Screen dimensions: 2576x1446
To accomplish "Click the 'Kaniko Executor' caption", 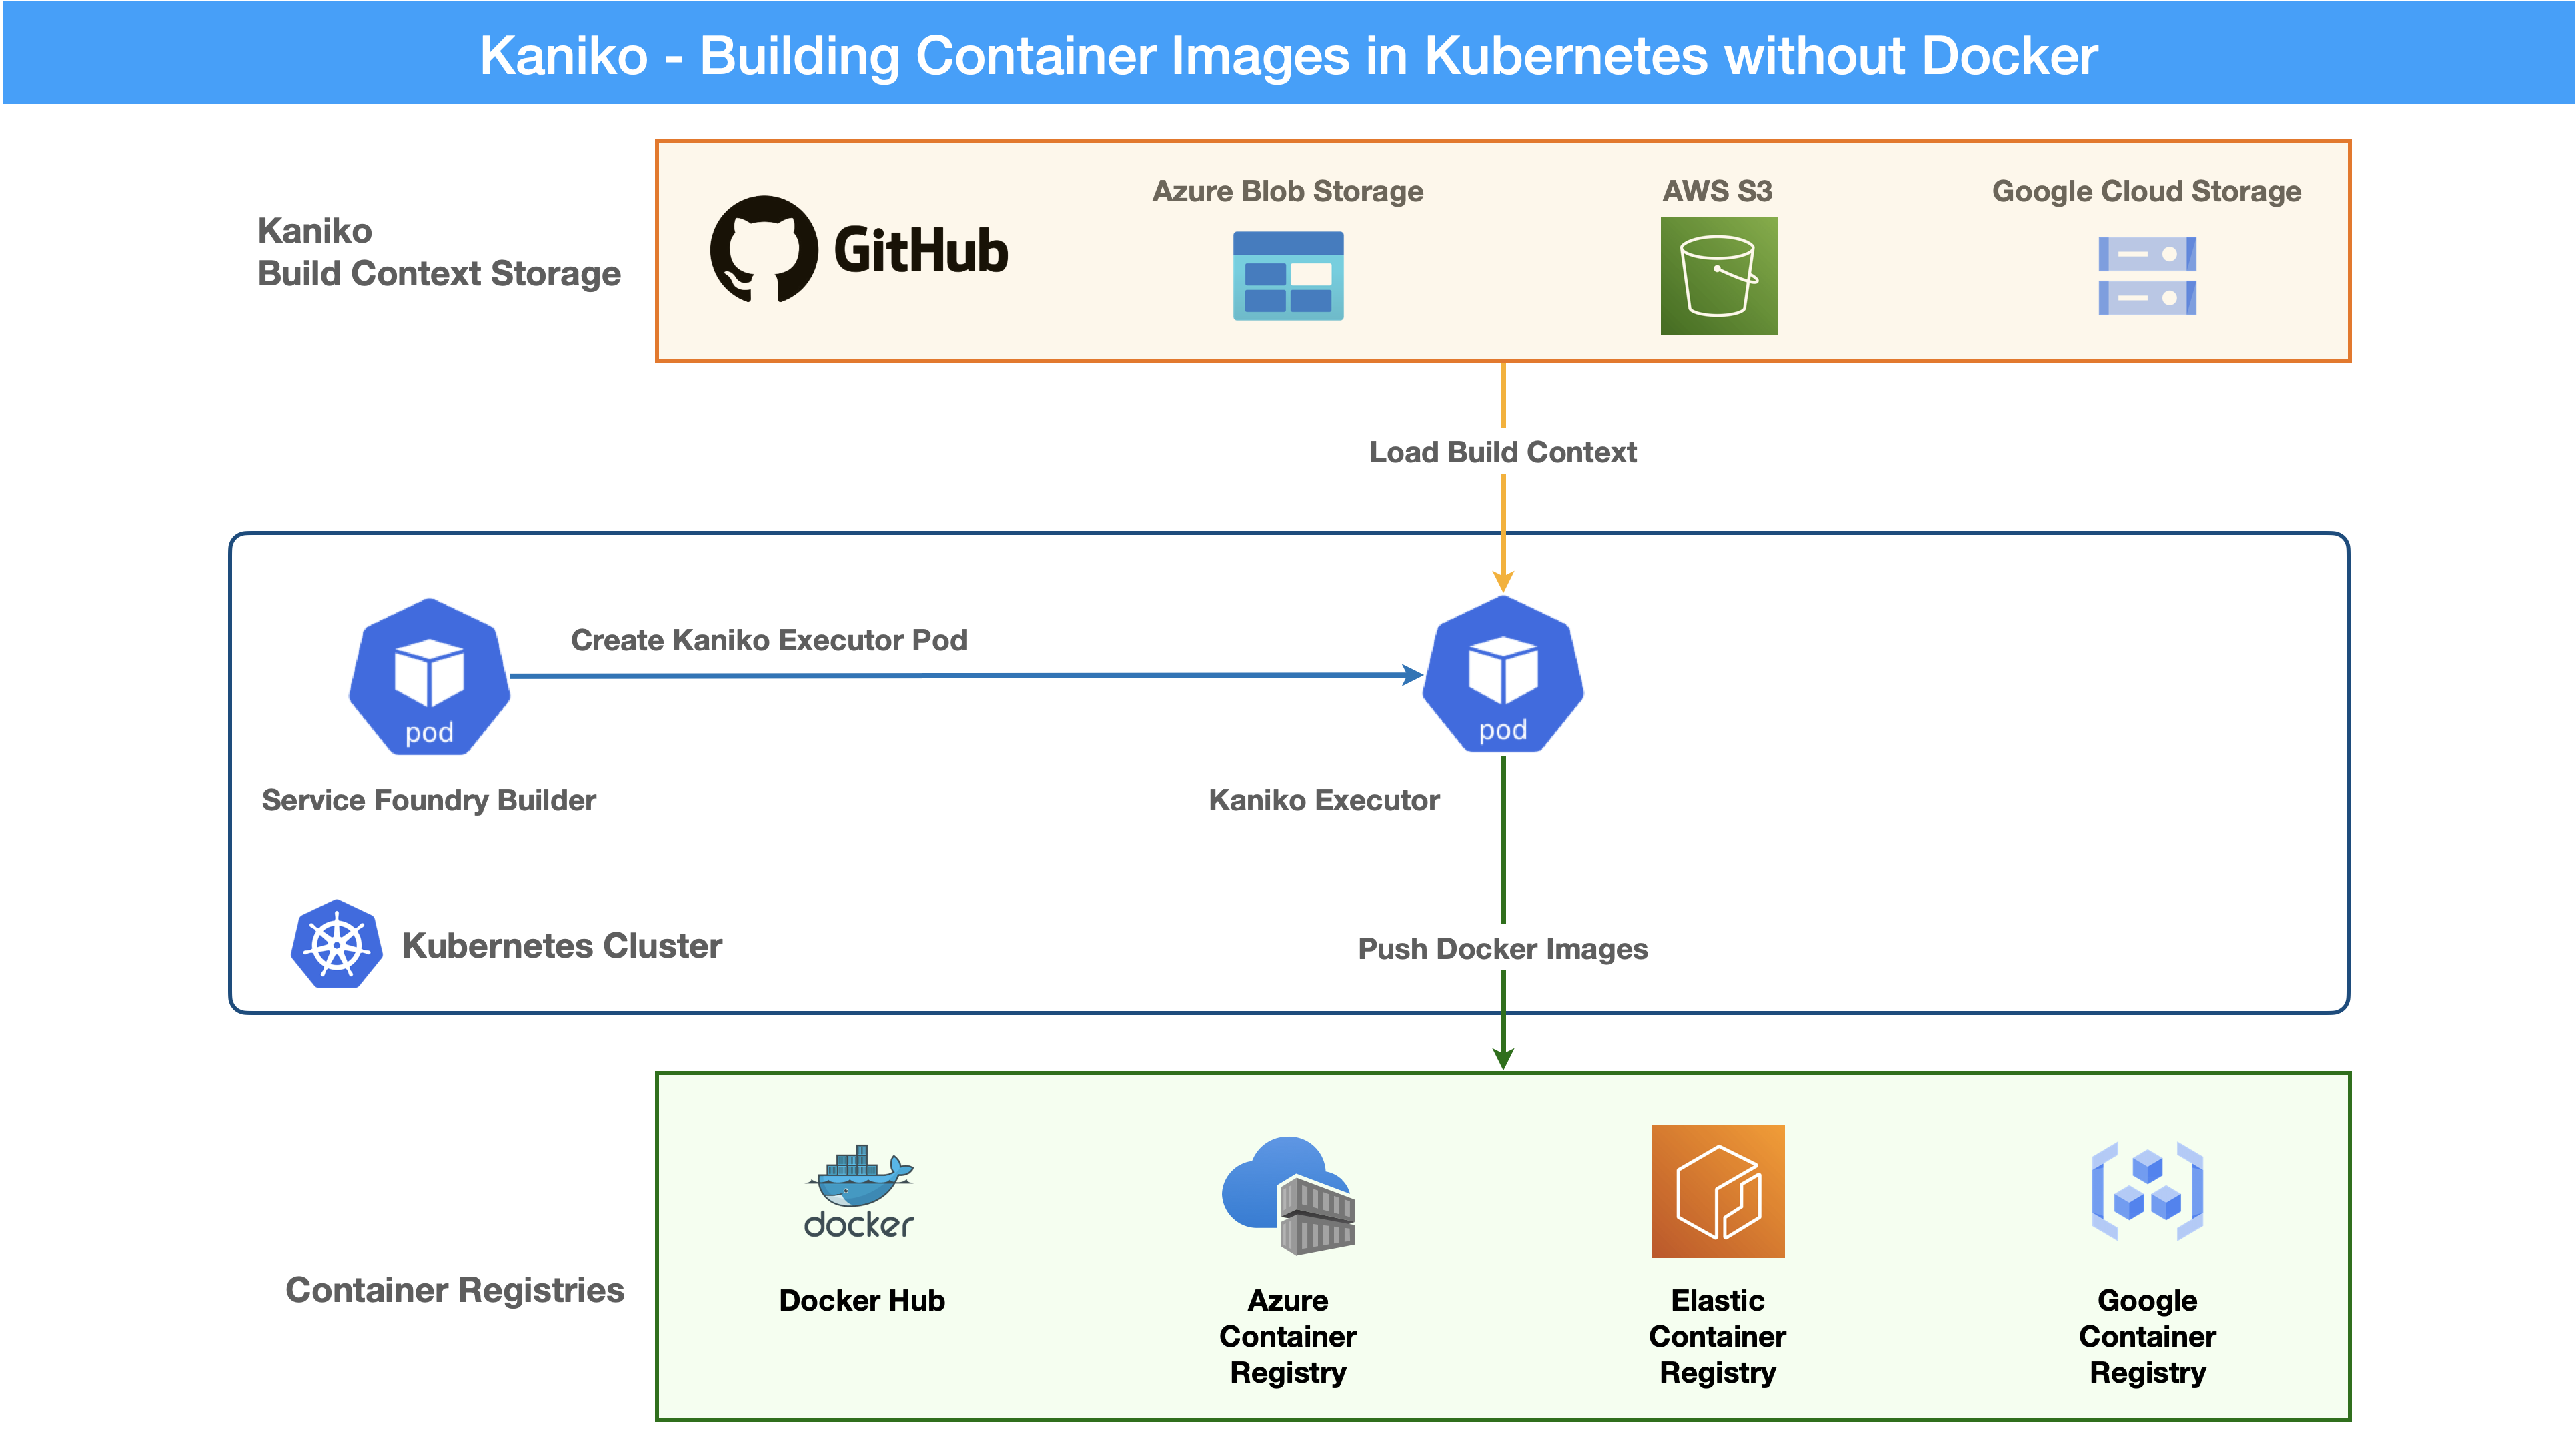I will coord(1324,800).
